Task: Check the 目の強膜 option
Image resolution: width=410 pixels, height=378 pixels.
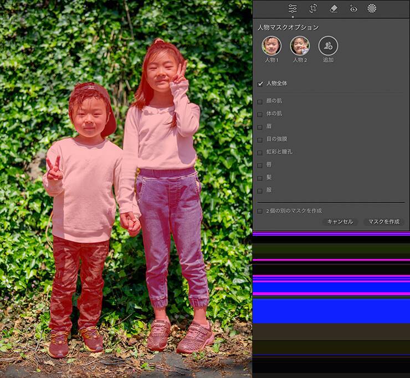Action: (x=260, y=139)
